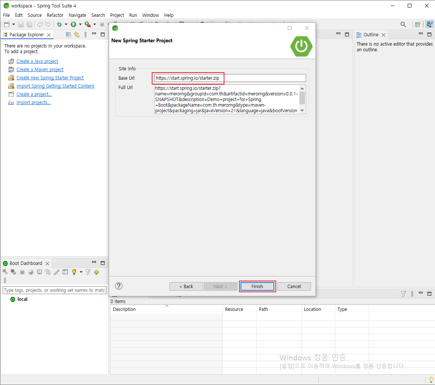
Task: Minimize the Outline view
Action: [420, 34]
